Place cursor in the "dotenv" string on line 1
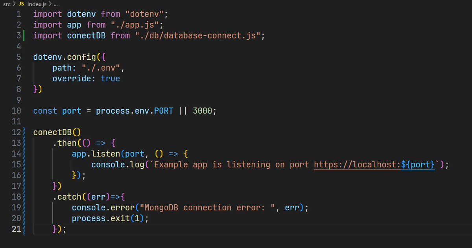472x248 pixels. [x=144, y=14]
